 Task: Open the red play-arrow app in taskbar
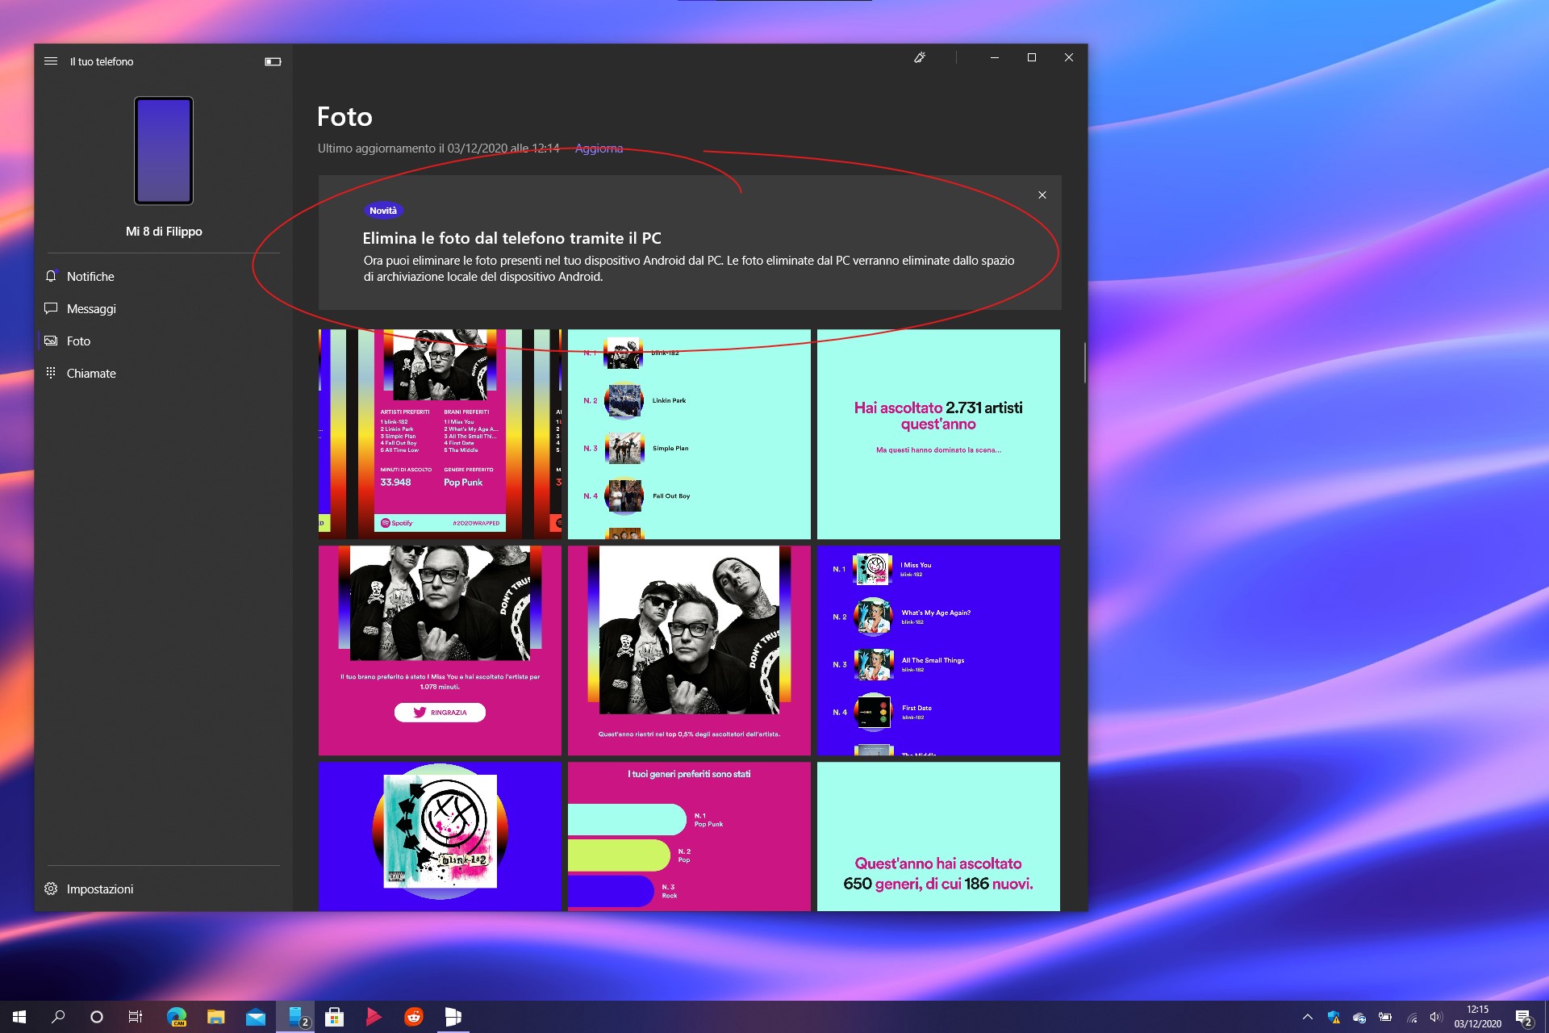tap(374, 1017)
